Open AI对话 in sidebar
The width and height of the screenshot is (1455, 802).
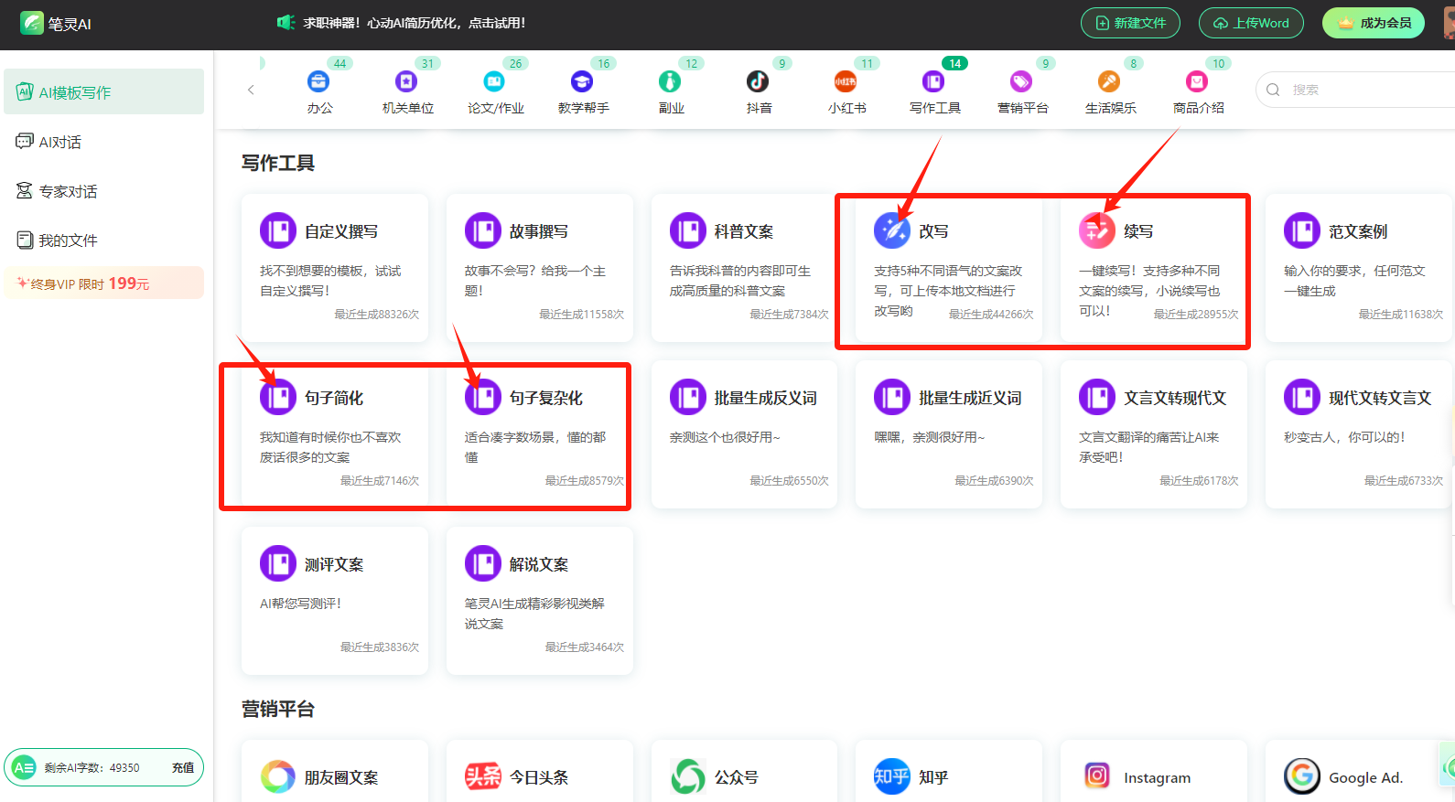point(103,142)
